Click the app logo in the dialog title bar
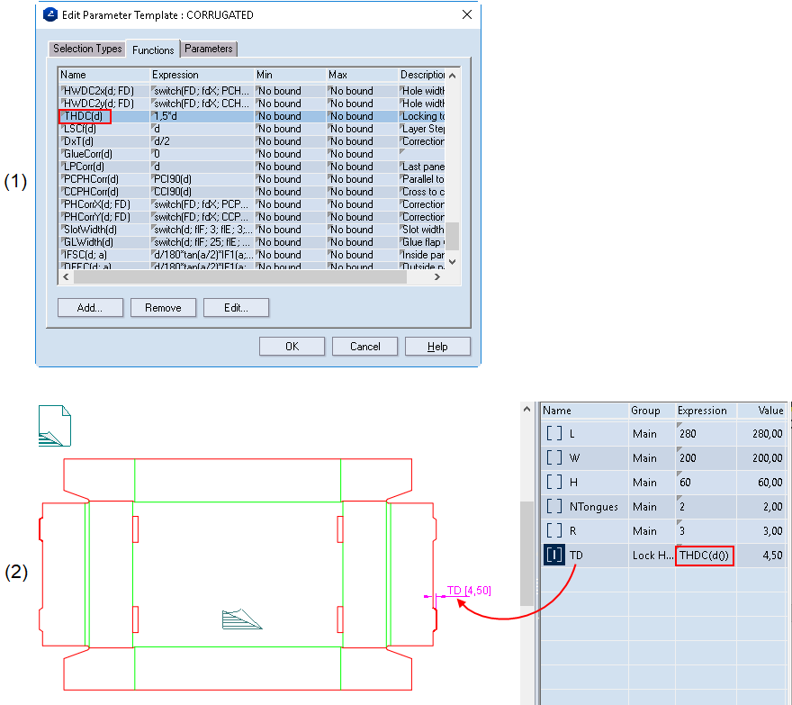The image size is (792, 705). point(50,15)
